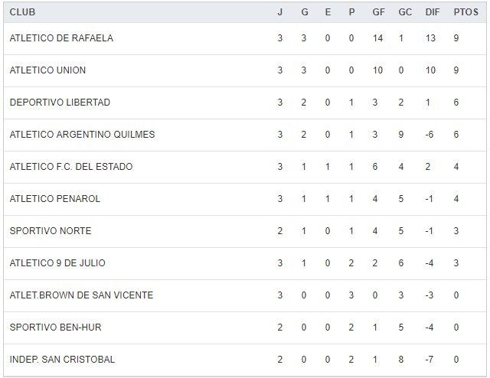Select the Atletico de Rafaela team name
Viewport: 490px width, 378px height.
pos(61,38)
